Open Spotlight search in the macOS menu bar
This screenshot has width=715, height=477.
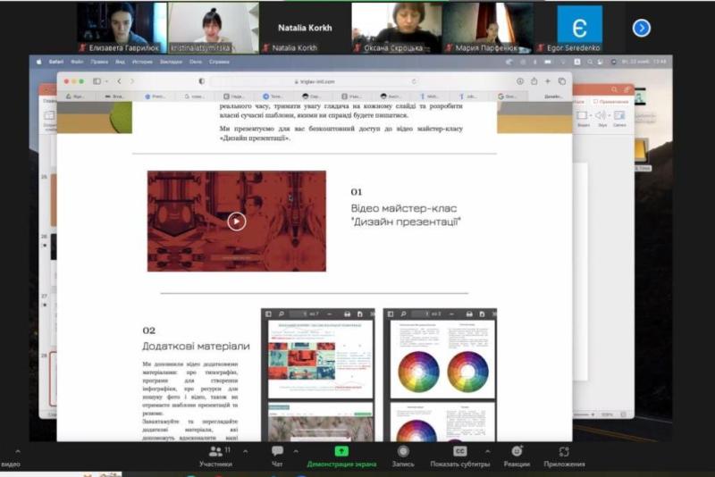tap(590, 62)
